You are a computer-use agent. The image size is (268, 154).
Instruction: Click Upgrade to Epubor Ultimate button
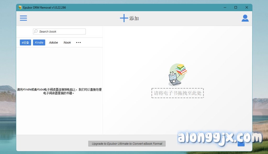point(127,144)
